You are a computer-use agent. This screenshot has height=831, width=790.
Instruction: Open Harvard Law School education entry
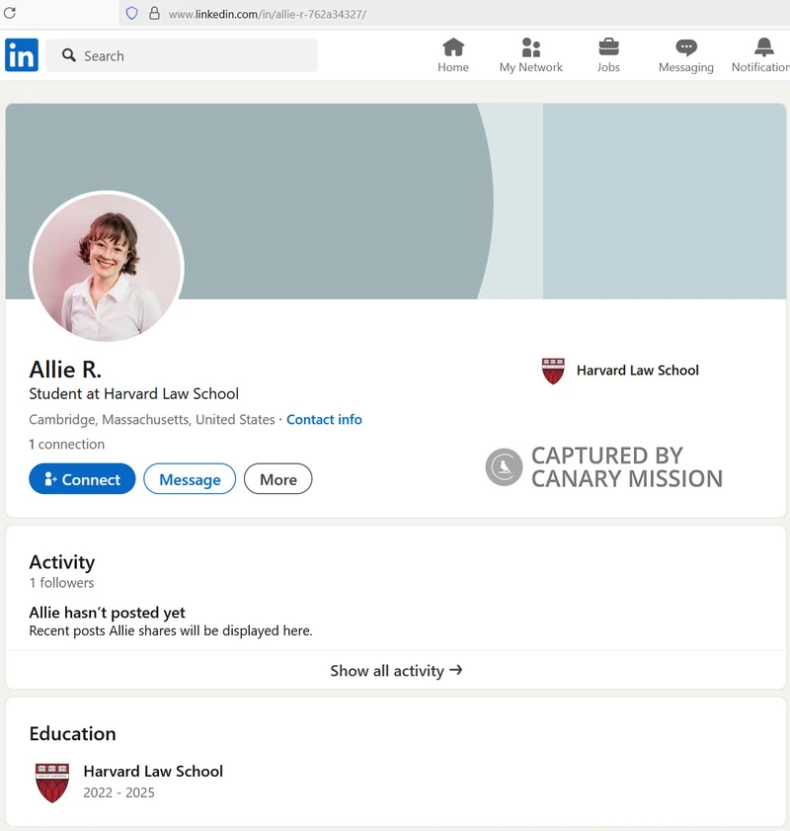(x=153, y=771)
